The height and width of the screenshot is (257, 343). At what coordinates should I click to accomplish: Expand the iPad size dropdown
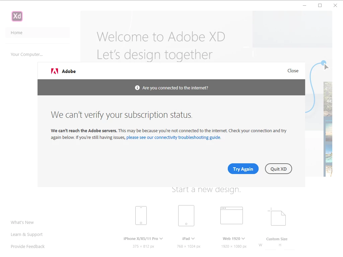[x=193, y=238]
